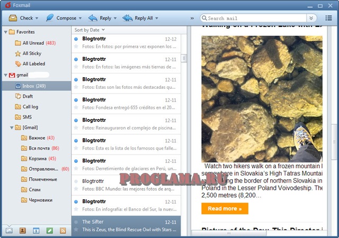Star the 12-12 Blogtrottr message
This screenshot has height=238, width=339.
(x=76, y=47)
